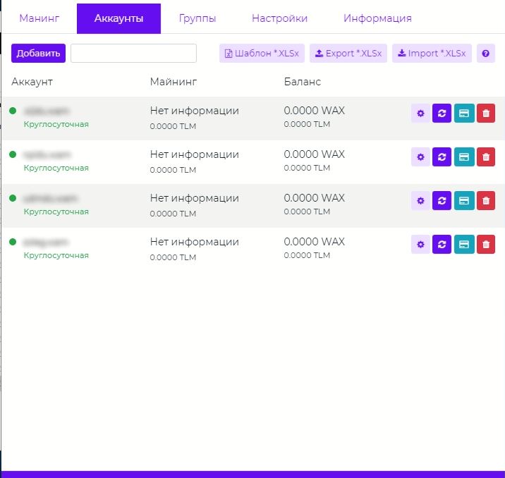Select the blurred name of the fourth account
The width and height of the screenshot is (505, 478).
[46, 242]
